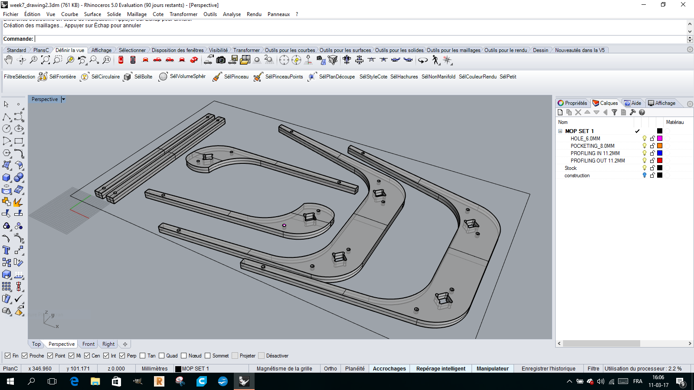694x390 pixels.
Task: Toggle the Quad object snap checkbox
Action: [162, 356]
